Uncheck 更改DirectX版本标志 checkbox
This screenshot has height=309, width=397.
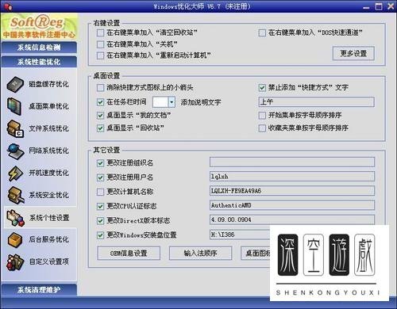(x=100, y=221)
